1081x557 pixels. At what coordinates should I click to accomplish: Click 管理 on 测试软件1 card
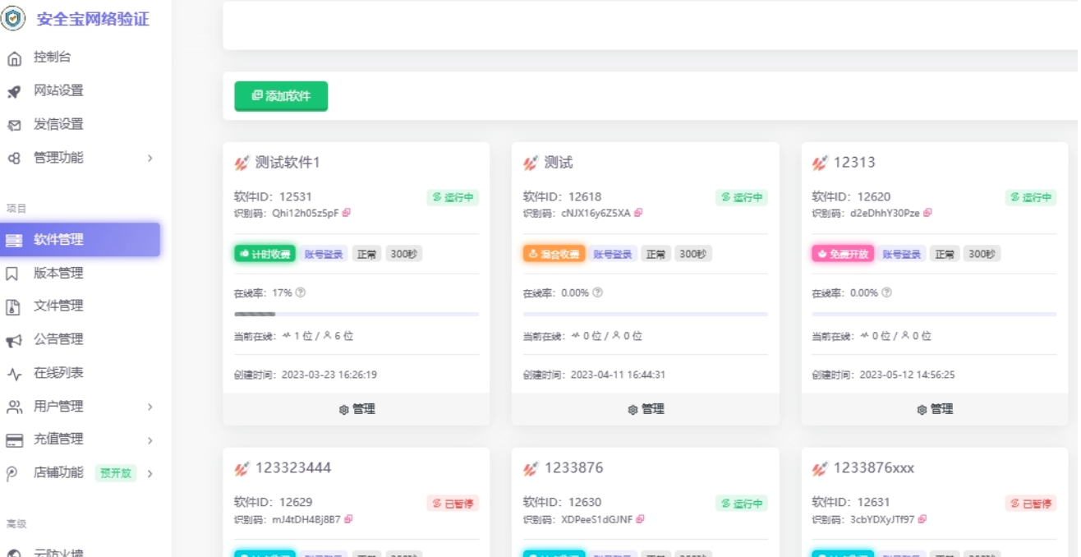point(356,409)
